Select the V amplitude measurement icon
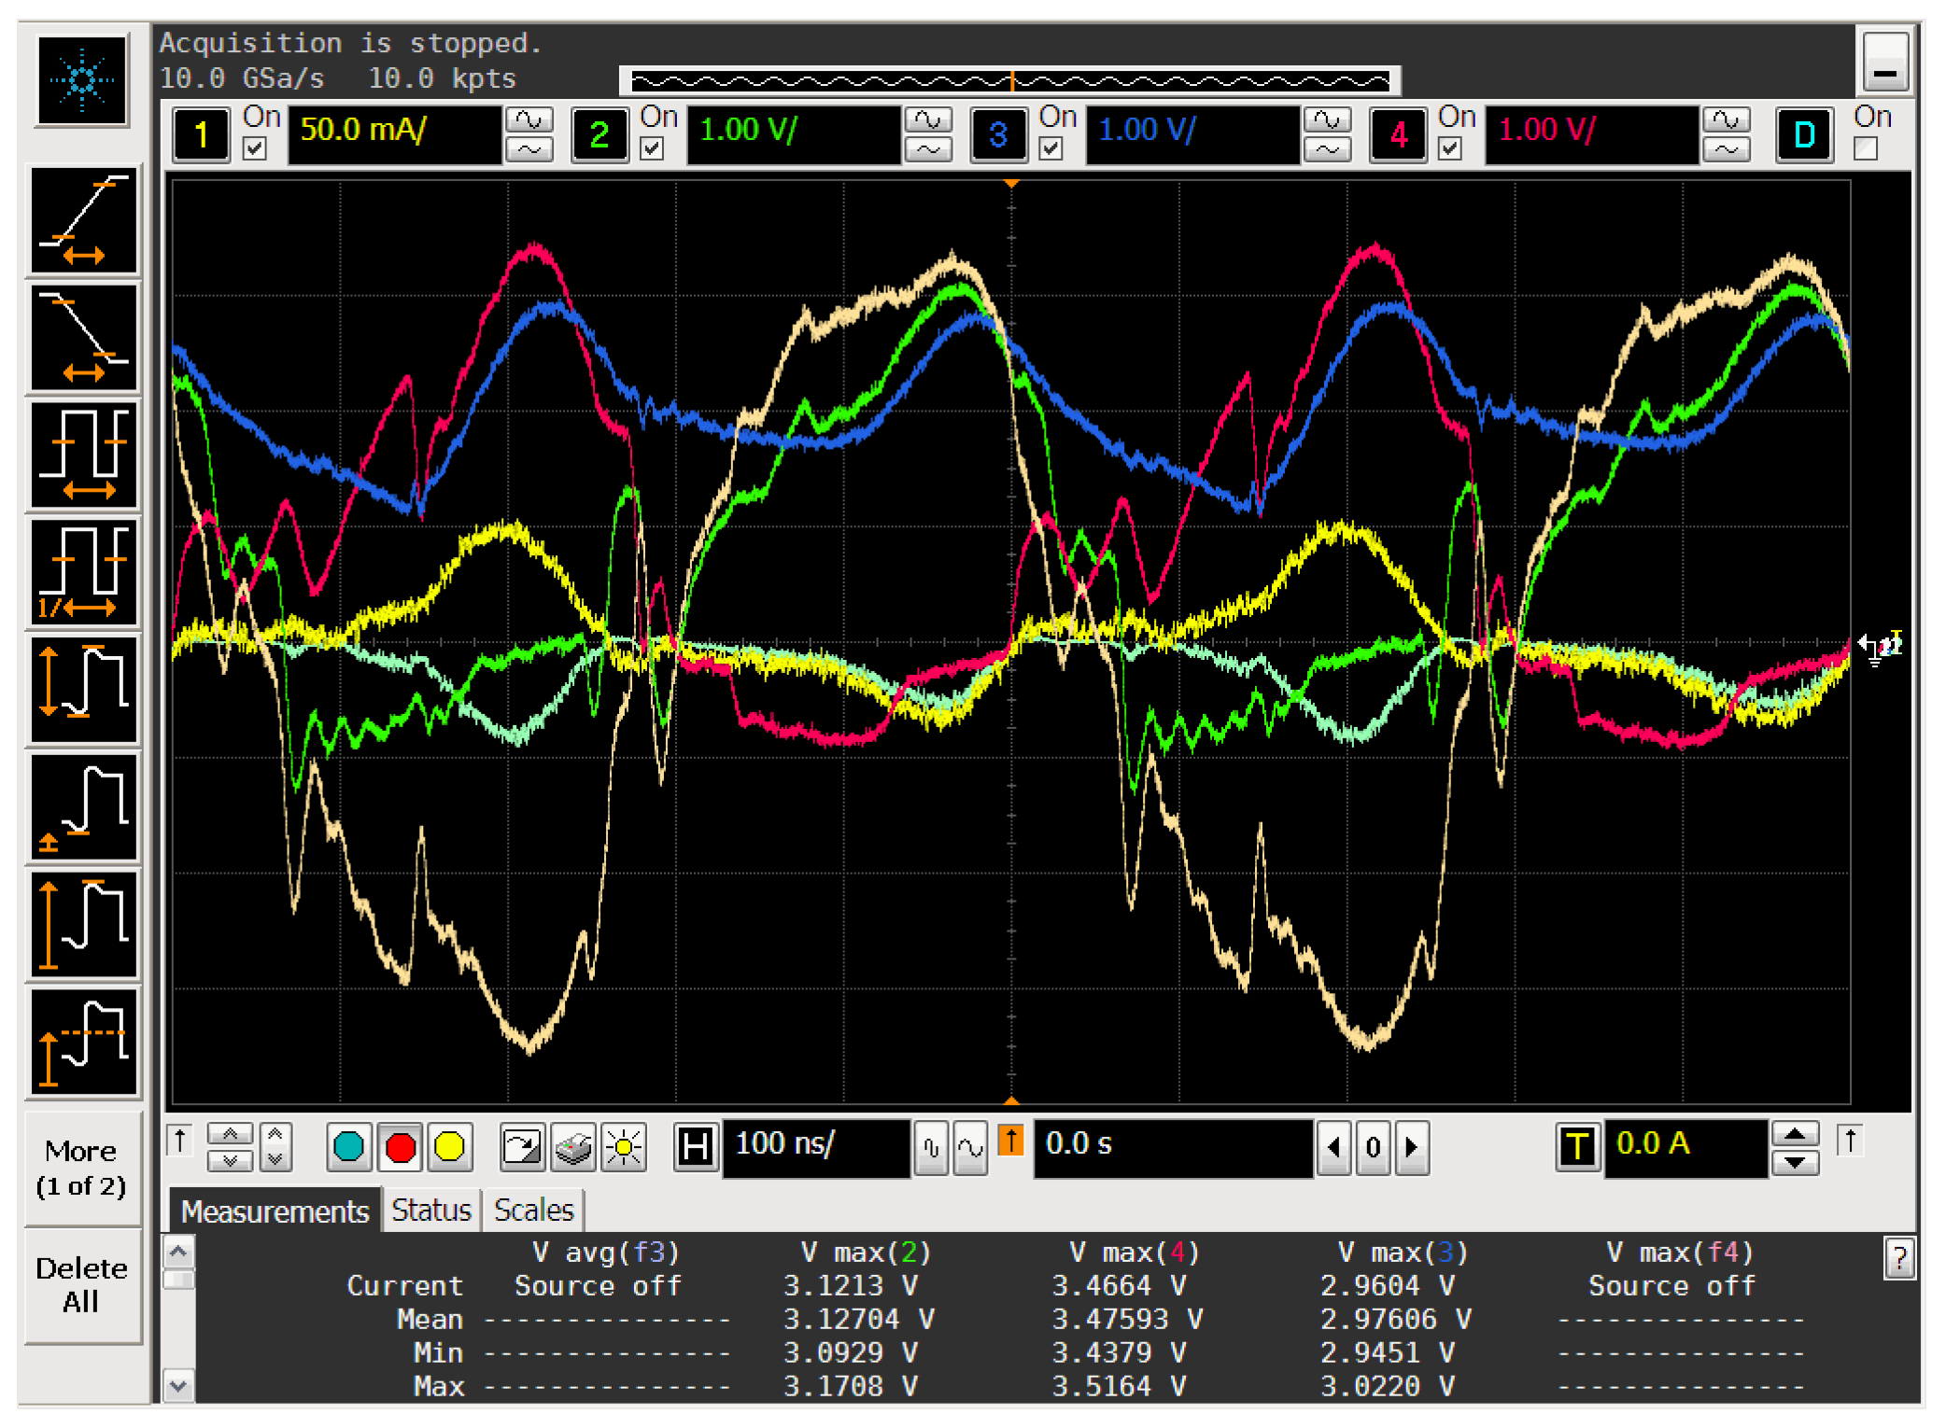This screenshot has width=1946, height=1428. 84,690
